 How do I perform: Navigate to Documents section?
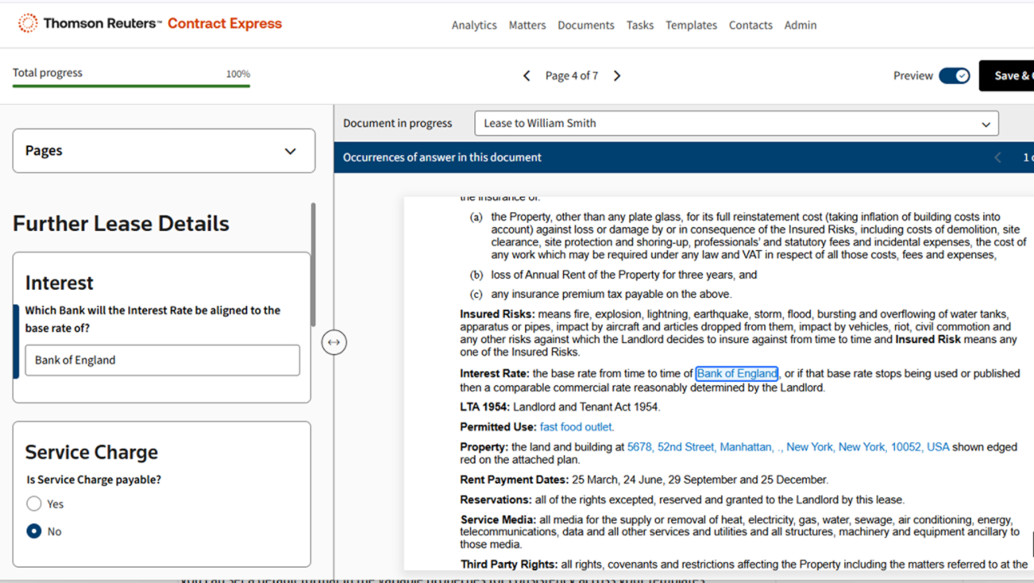pyautogui.click(x=586, y=25)
